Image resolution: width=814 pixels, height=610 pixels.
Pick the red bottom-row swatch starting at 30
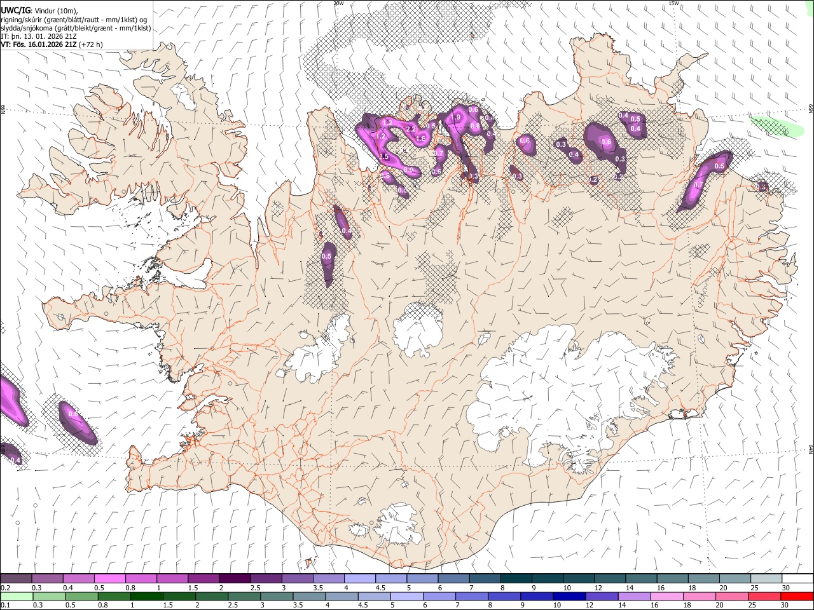pyautogui.click(x=797, y=597)
